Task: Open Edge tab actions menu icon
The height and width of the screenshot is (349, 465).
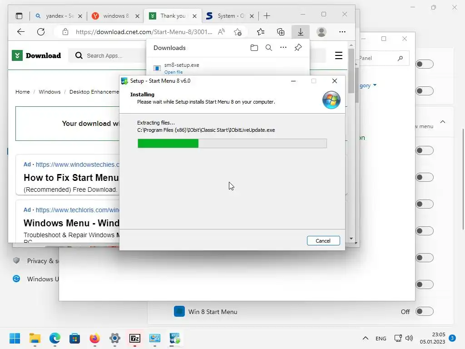Action: tap(19, 16)
